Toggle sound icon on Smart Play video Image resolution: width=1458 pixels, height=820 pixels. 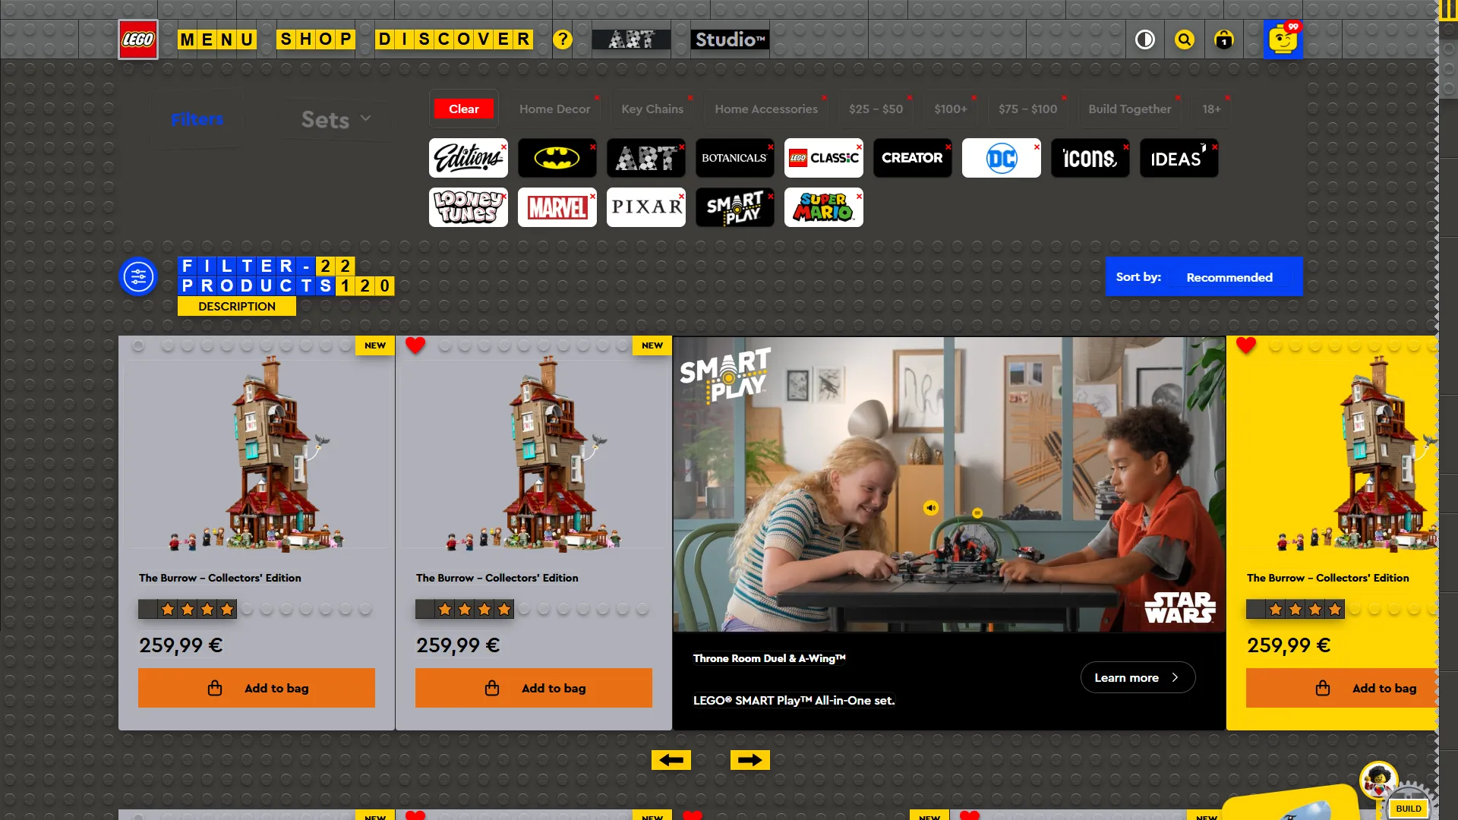(x=931, y=508)
